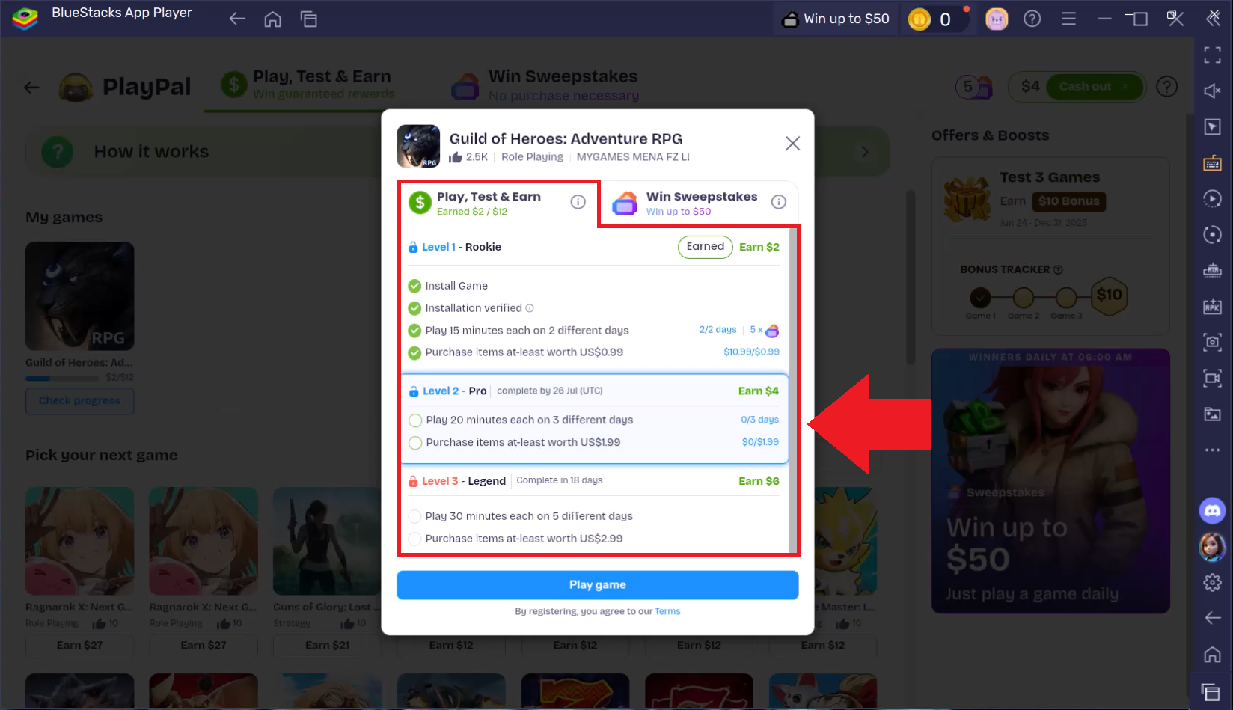Toggle Purchase items worth US$2.99 circle
This screenshot has width=1233, height=710.
[414, 539]
